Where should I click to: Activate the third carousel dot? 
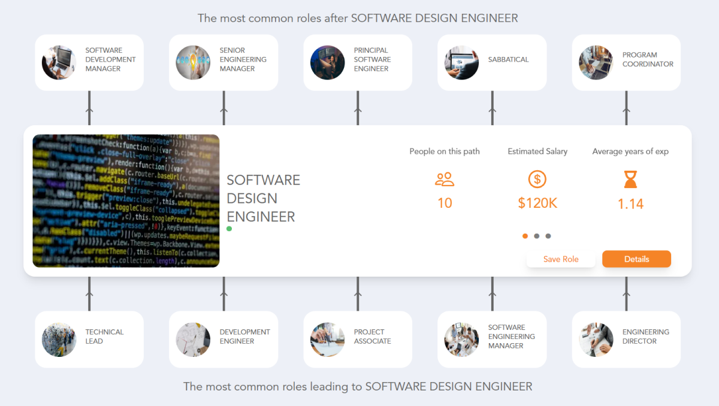[548, 236]
